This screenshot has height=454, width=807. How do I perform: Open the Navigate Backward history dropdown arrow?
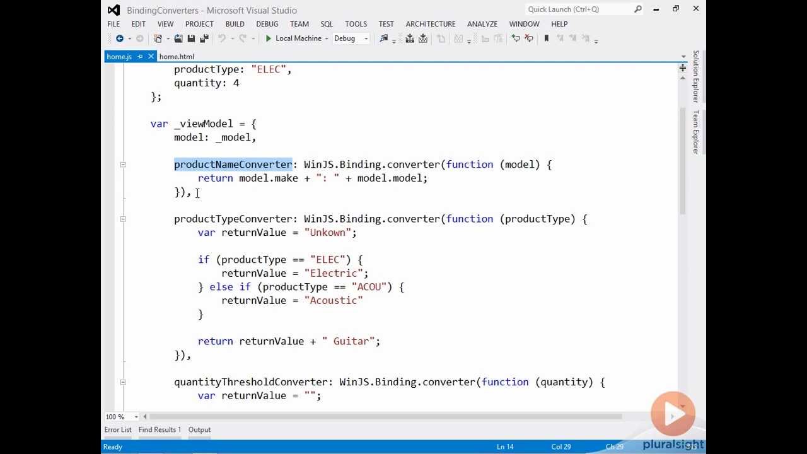pyautogui.click(x=129, y=38)
